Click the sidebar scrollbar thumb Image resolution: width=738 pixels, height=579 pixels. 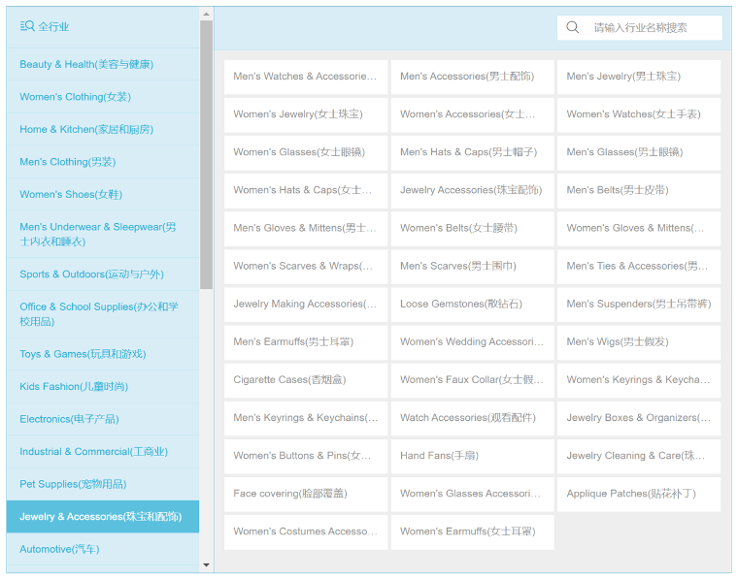(206, 155)
